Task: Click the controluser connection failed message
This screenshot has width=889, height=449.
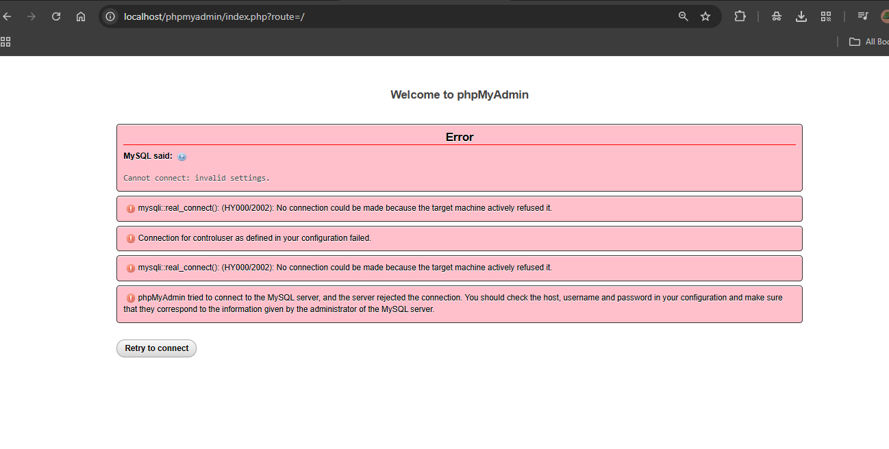Action: 254,238
